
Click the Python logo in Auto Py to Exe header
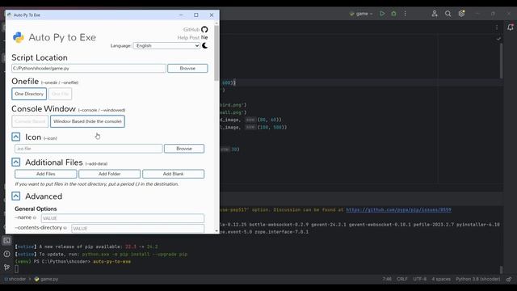[19, 37]
